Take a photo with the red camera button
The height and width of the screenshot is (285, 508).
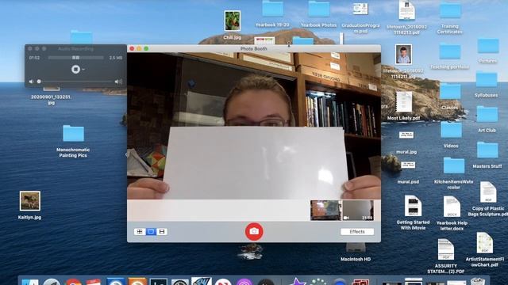(254, 232)
